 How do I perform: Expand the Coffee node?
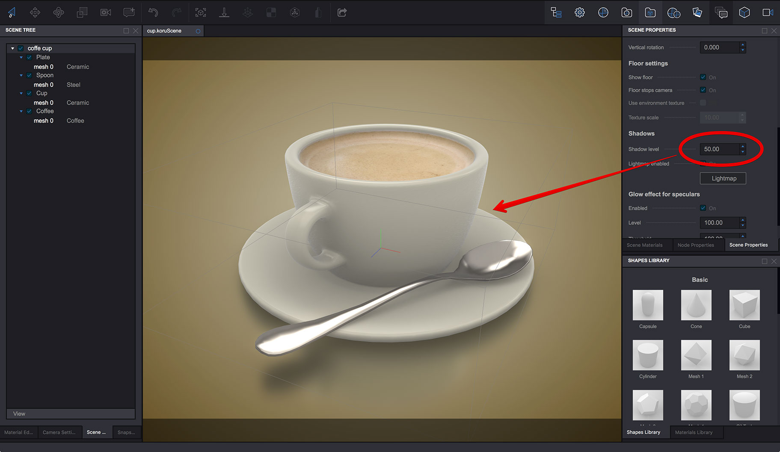click(x=21, y=111)
